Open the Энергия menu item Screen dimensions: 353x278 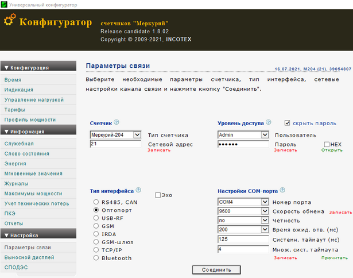(x=38, y=164)
